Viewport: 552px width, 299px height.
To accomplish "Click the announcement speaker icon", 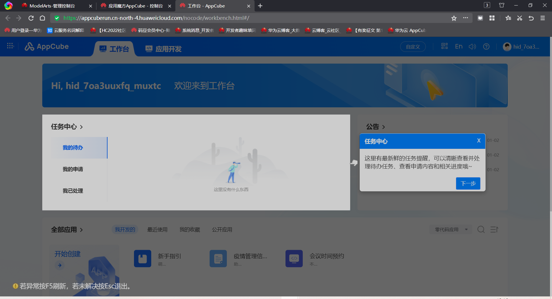I will point(472,46).
